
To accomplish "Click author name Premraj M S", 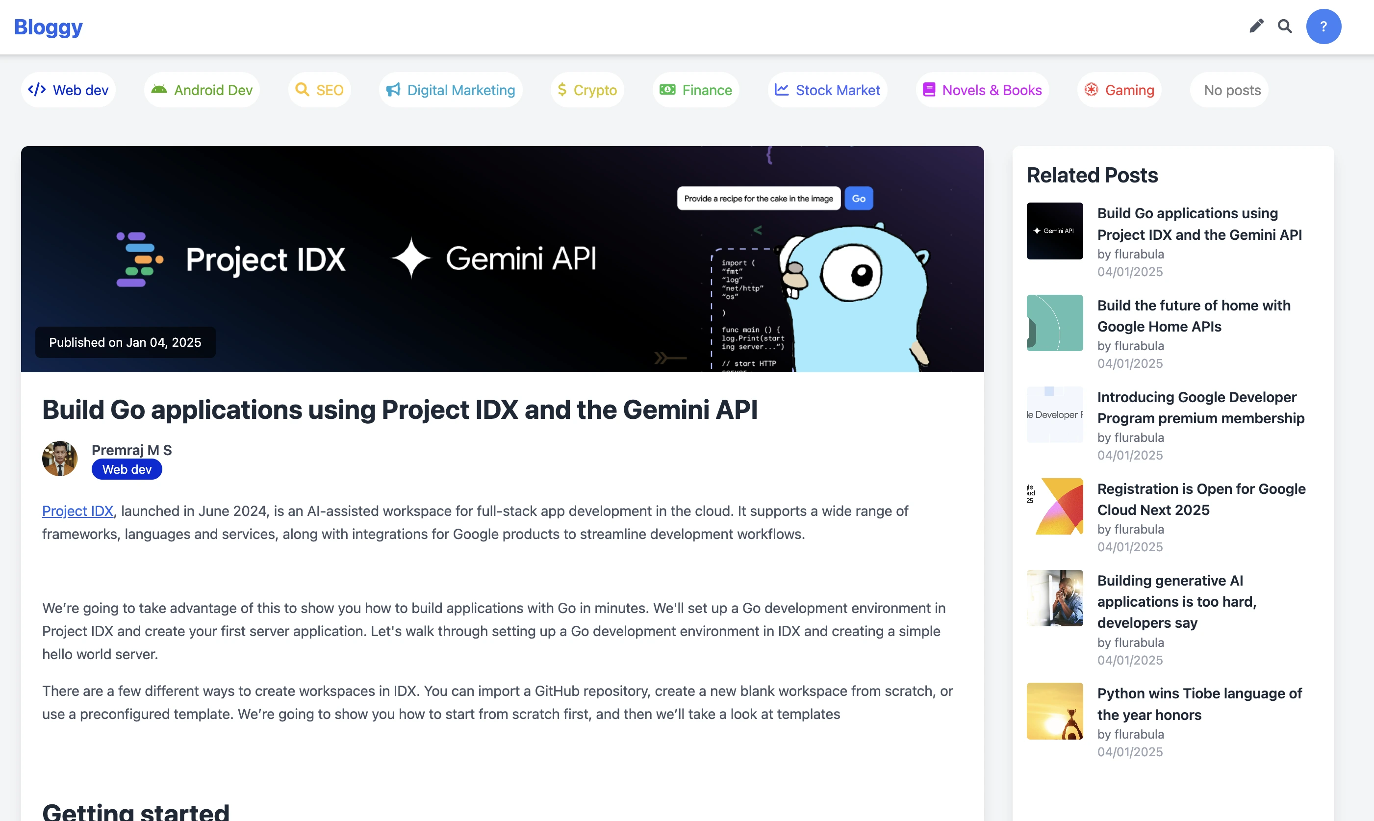I will click(x=131, y=450).
